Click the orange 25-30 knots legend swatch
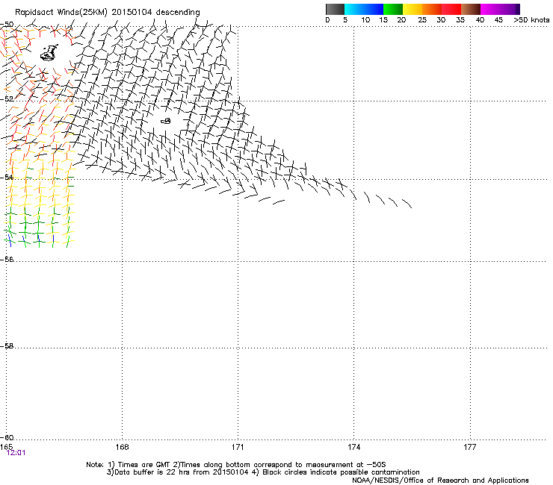The width and height of the screenshot is (553, 485). (x=432, y=9)
